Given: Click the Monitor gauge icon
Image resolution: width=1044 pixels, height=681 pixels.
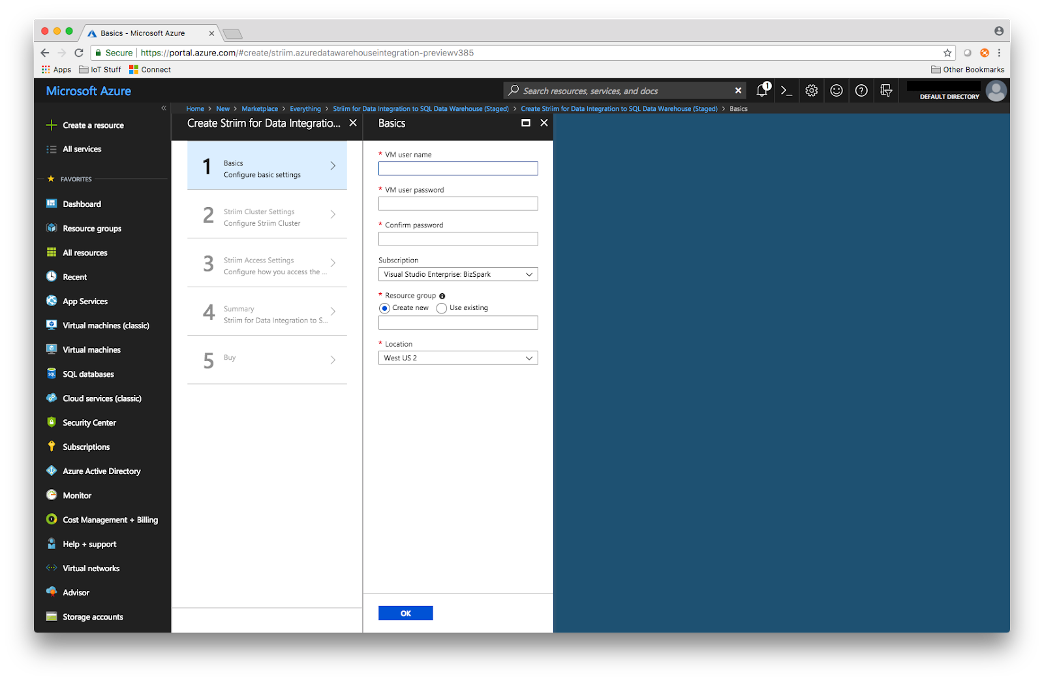Looking at the screenshot, I should point(52,495).
